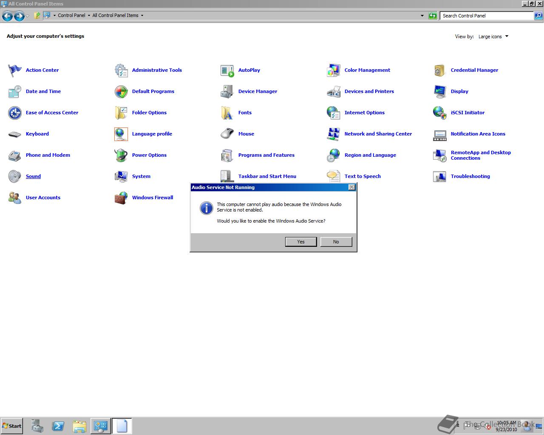Launch Windows PowerShell from the taskbar
The width and height of the screenshot is (544, 435).
click(x=58, y=426)
